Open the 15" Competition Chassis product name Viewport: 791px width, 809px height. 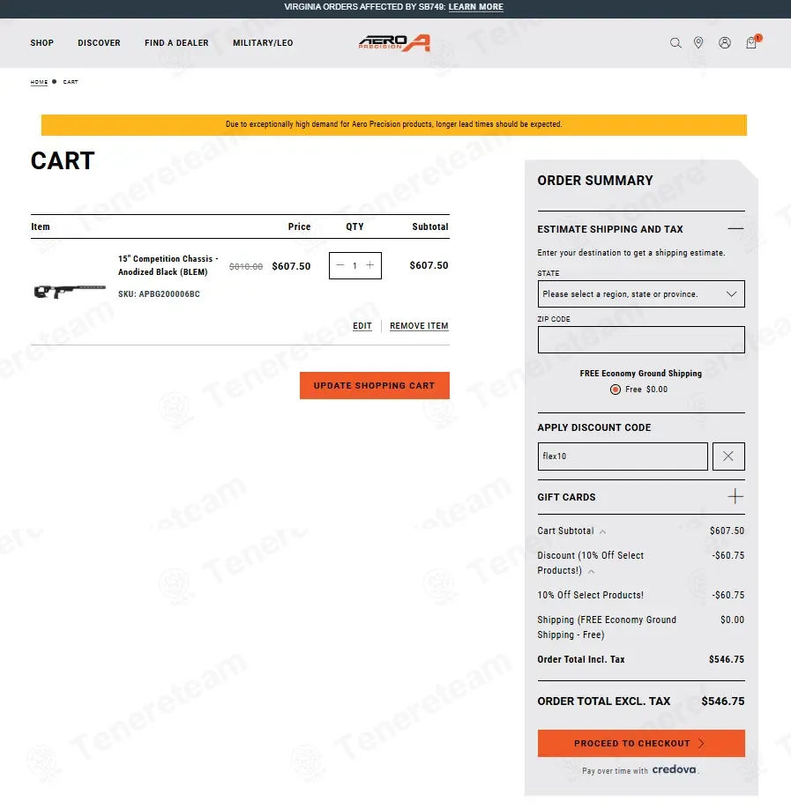point(168,265)
